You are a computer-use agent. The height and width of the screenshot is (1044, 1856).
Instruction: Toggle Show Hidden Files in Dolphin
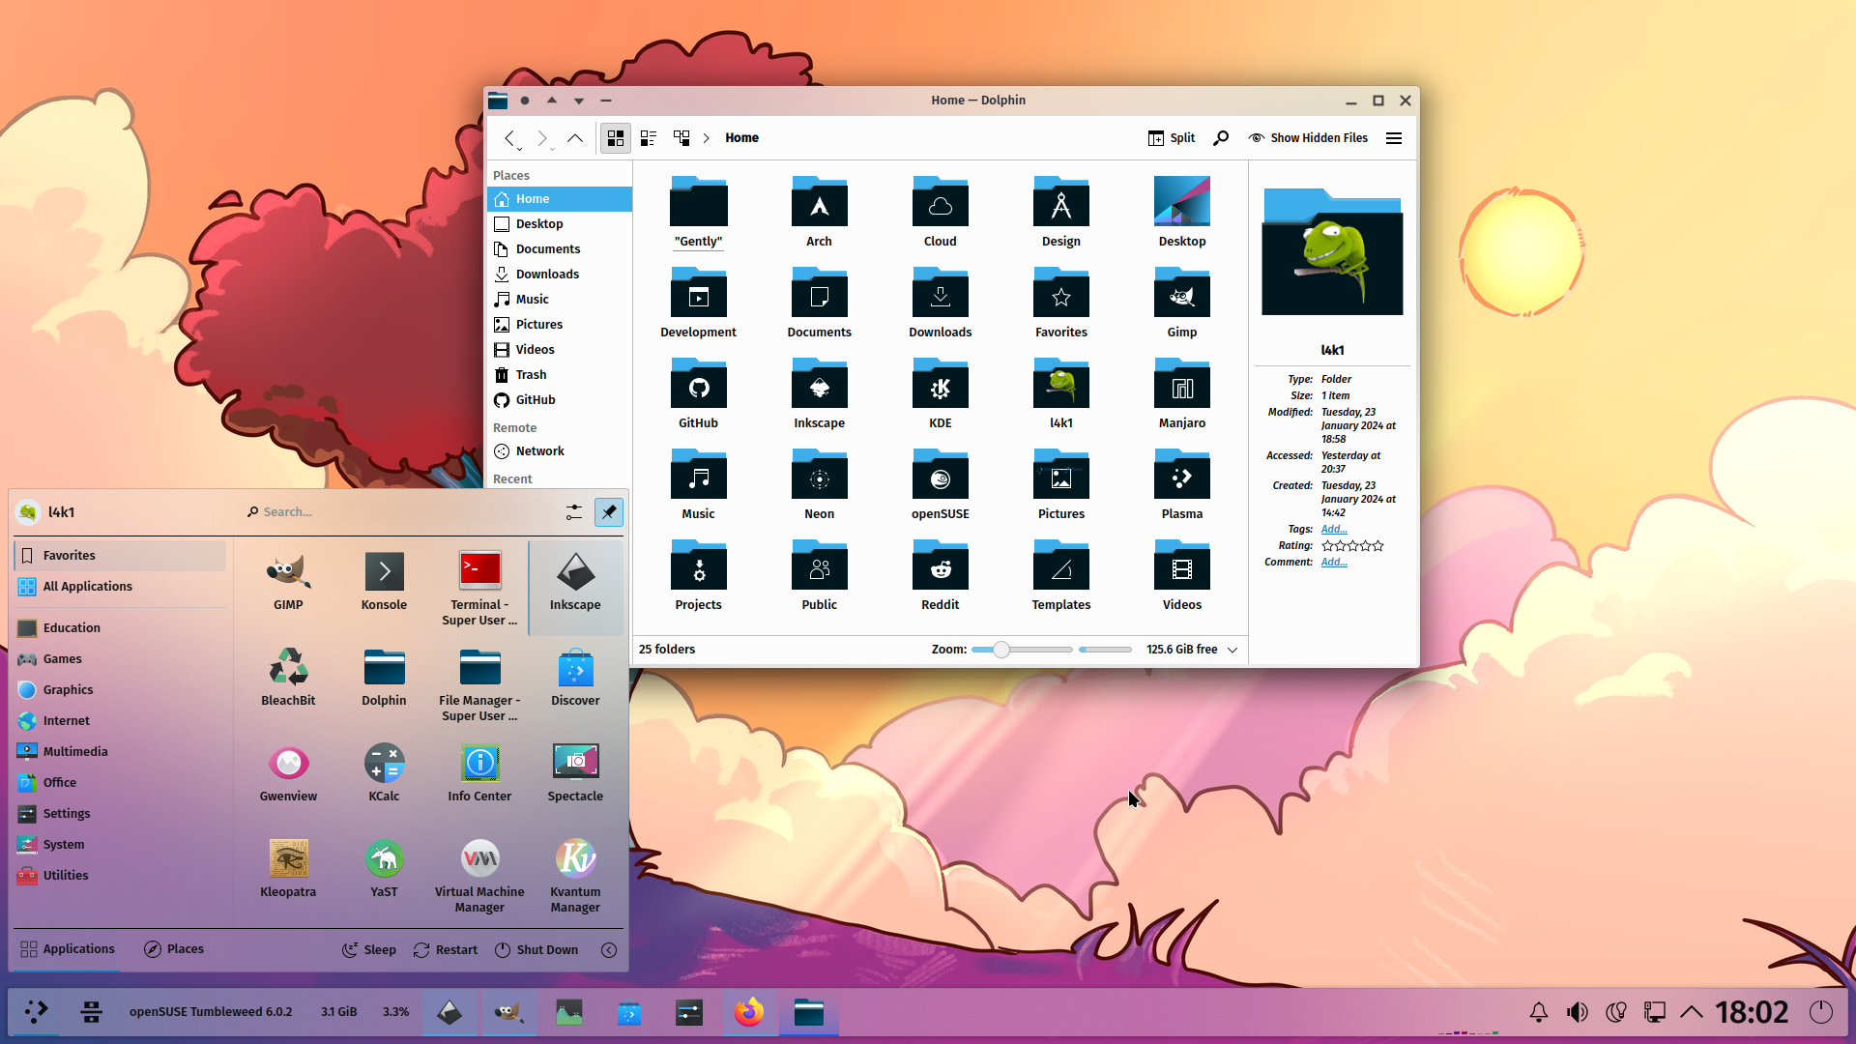pyautogui.click(x=1308, y=138)
